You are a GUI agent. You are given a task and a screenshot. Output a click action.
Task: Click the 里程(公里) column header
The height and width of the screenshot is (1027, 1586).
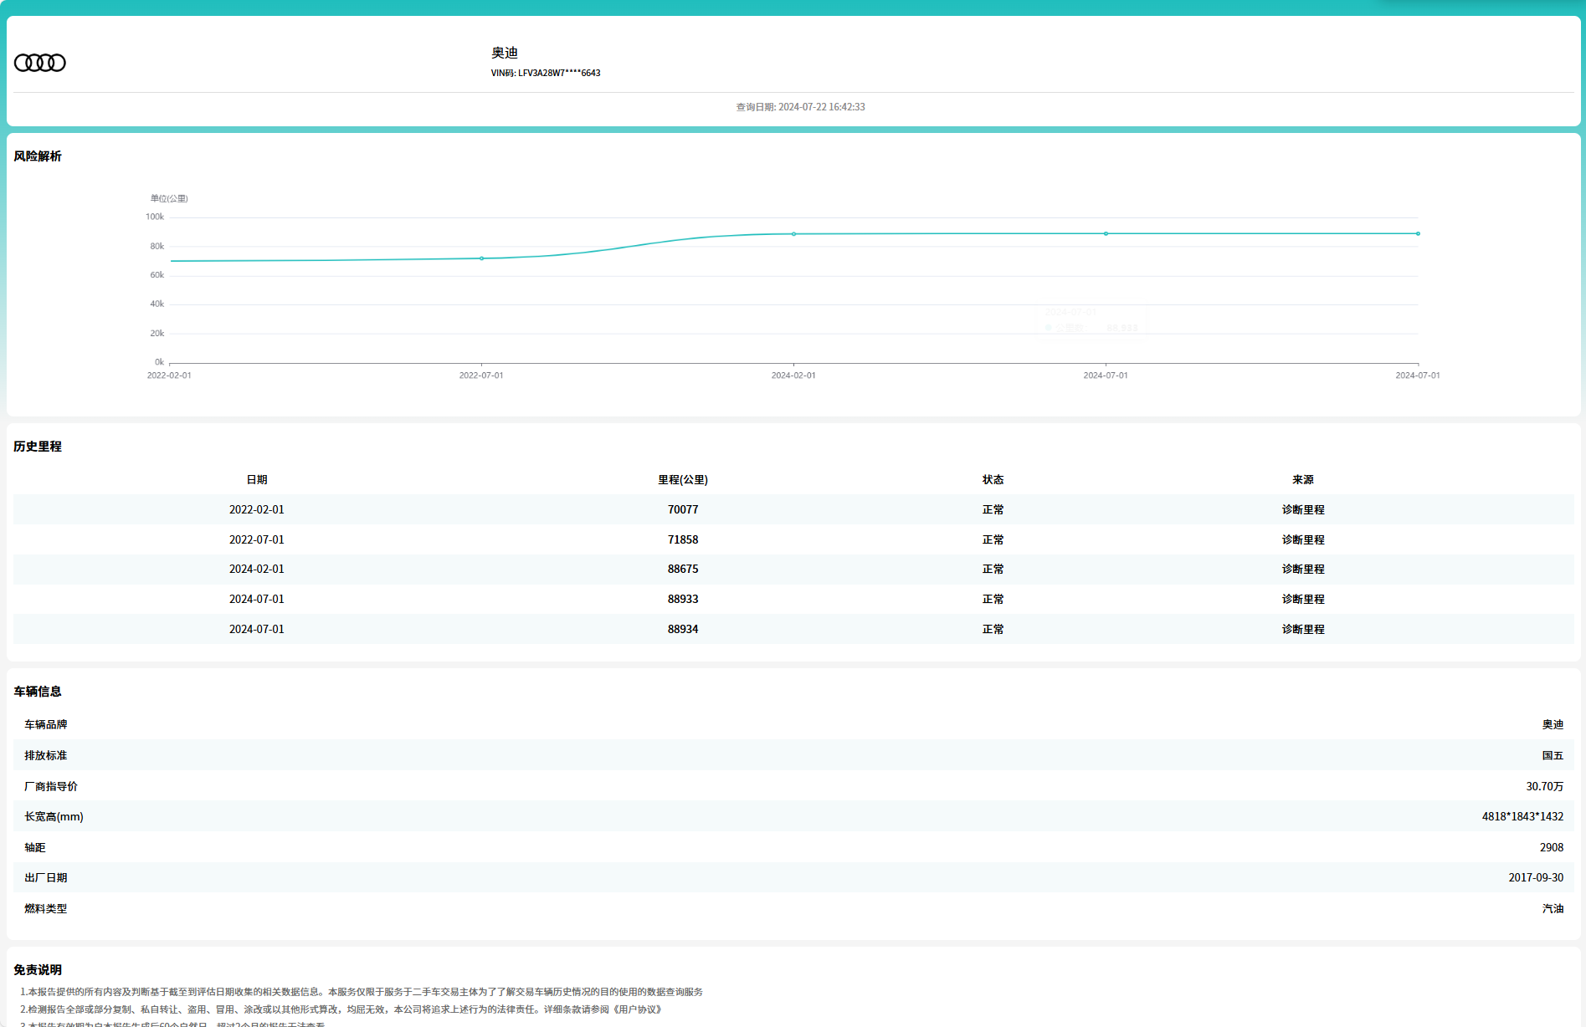(682, 480)
